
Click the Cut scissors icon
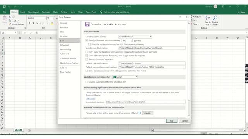(10, 17)
